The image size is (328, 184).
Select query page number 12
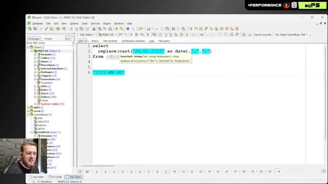pos(192,172)
